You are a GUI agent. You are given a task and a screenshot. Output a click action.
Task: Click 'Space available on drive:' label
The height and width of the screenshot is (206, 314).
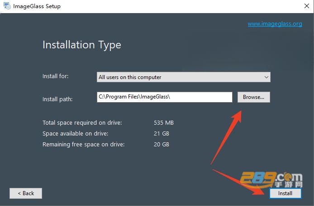75,133
